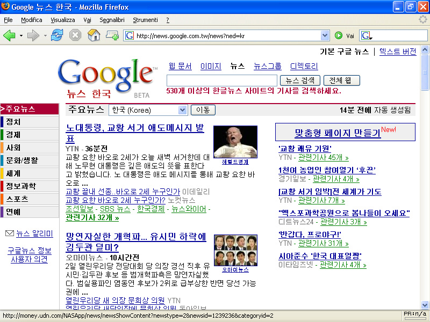Select the 사회 sidebar category
430x322 pixels.
30,148
